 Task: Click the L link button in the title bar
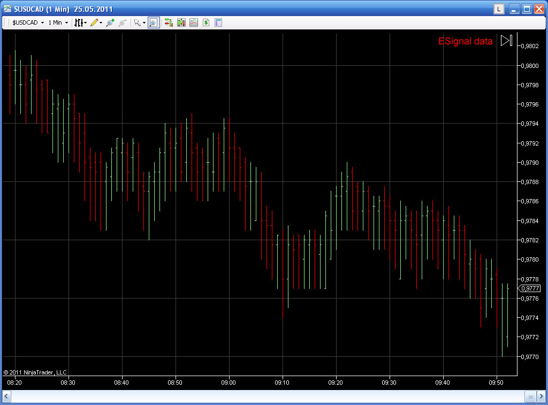click(499, 9)
